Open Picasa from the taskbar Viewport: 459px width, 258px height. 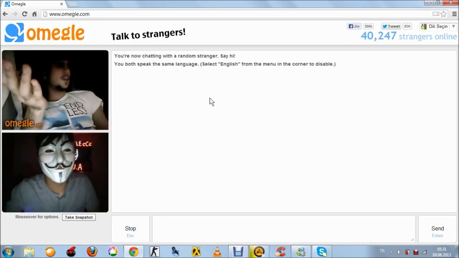pyautogui.click(x=113, y=252)
